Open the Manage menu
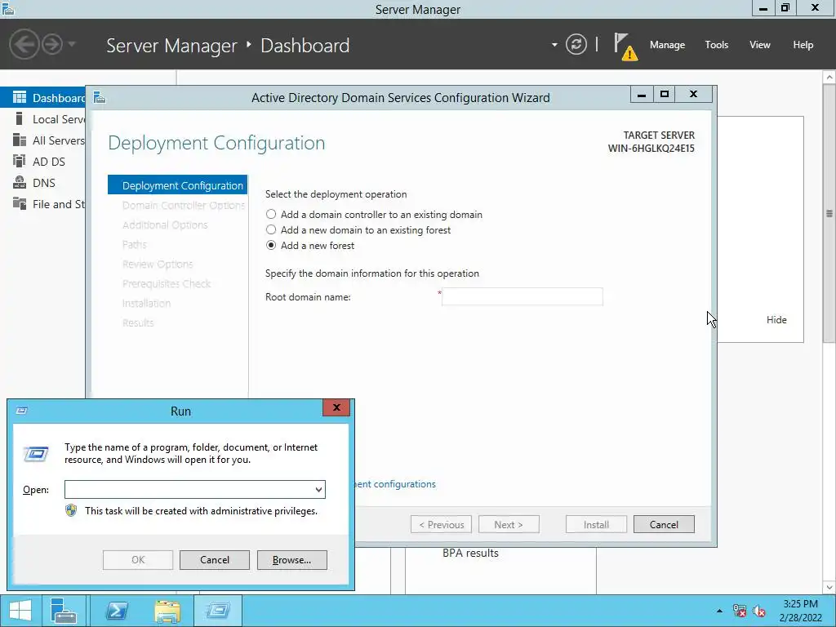The height and width of the screenshot is (627, 836). tap(667, 45)
